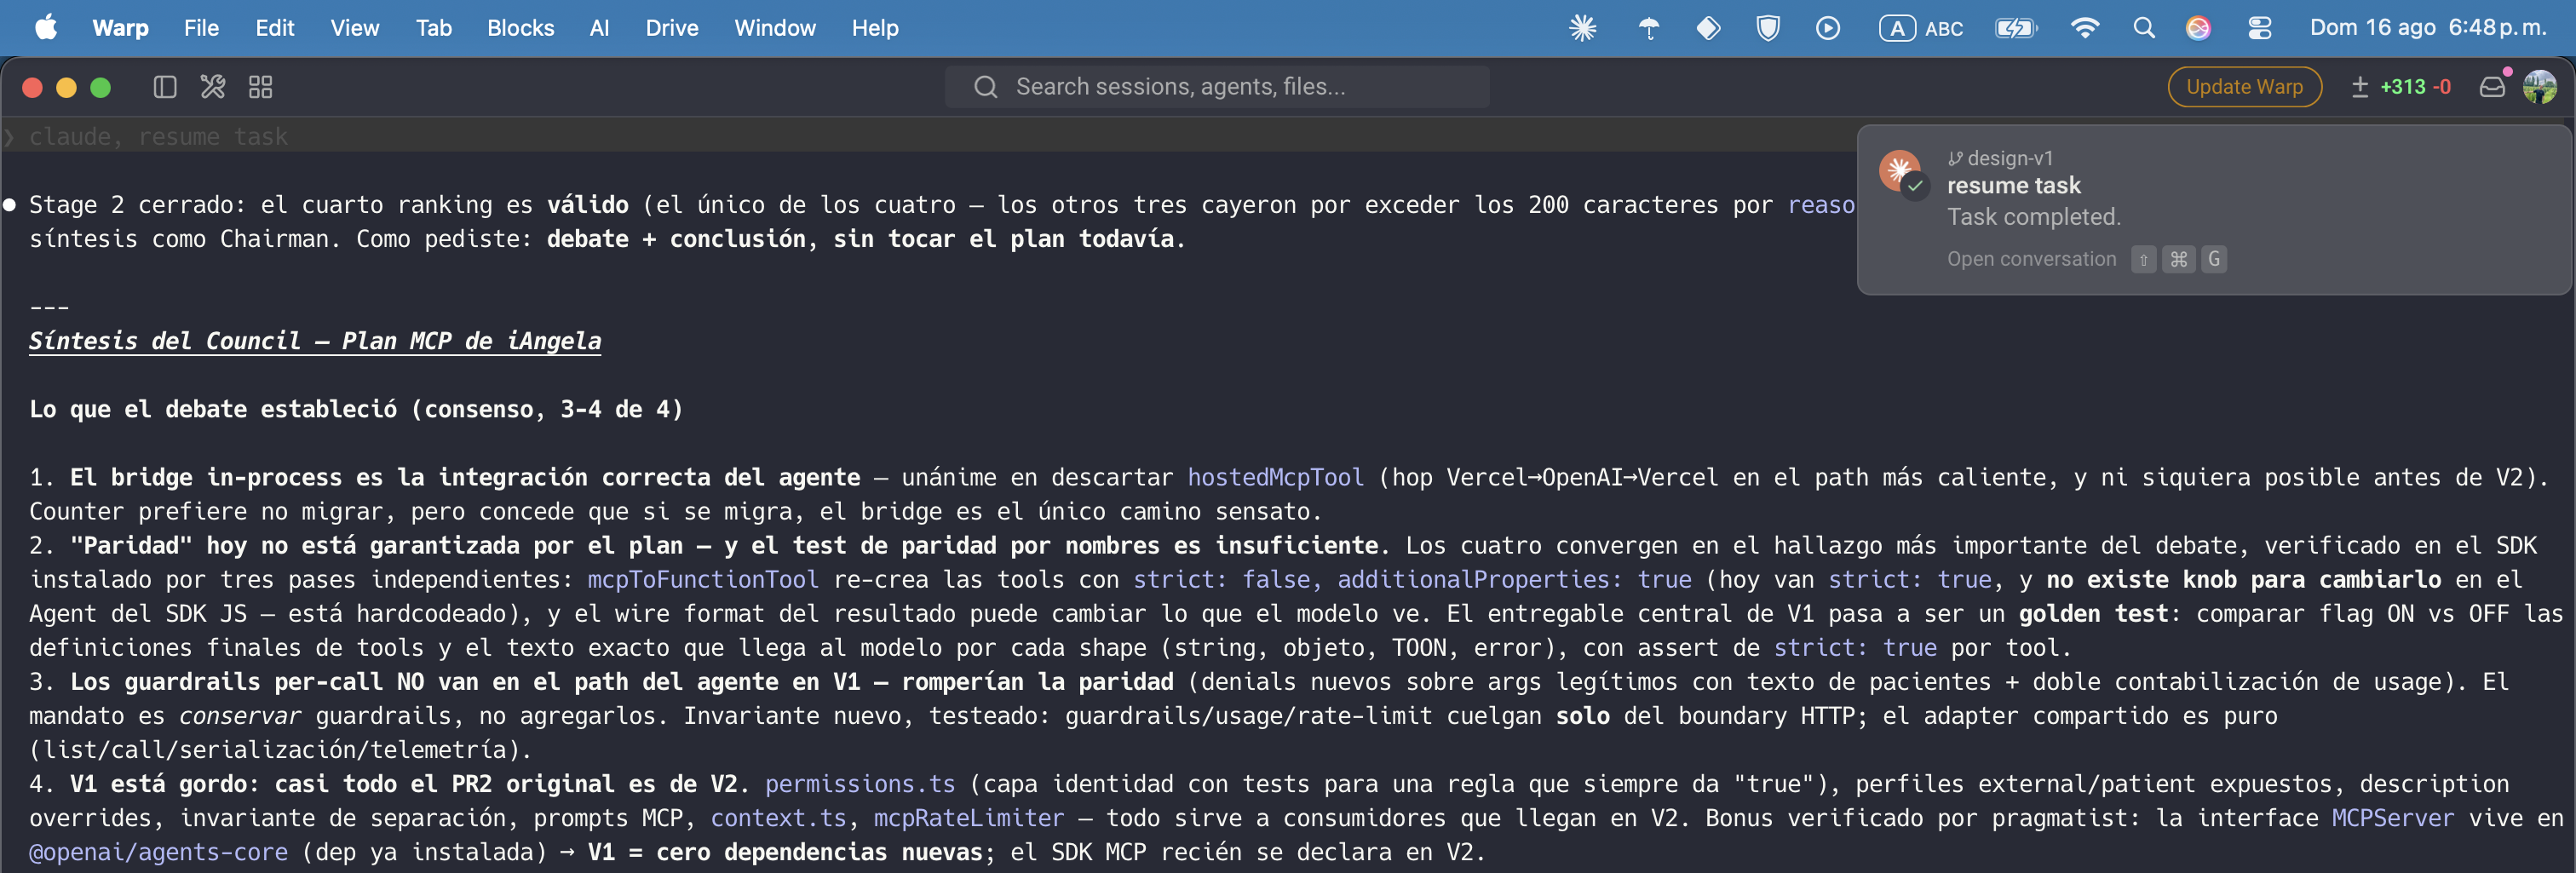
Task: Open the Help menu
Action: coord(875,28)
